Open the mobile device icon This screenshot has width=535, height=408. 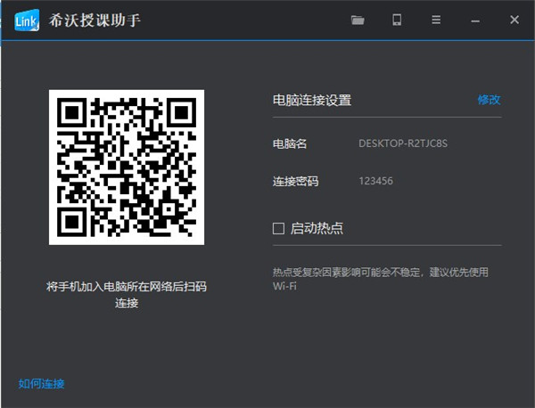[x=397, y=20]
